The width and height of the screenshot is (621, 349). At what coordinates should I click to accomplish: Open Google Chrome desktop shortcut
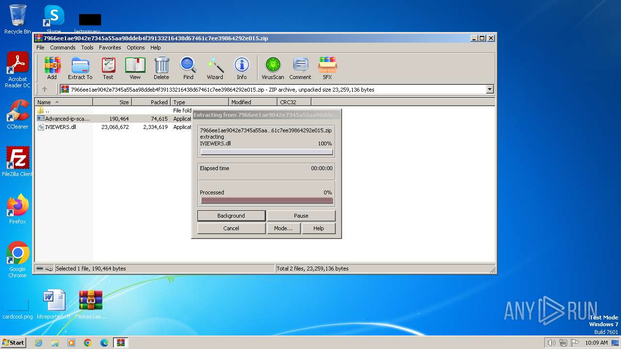click(x=17, y=260)
